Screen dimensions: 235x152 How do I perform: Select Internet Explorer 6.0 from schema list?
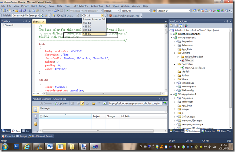point(94,19)
